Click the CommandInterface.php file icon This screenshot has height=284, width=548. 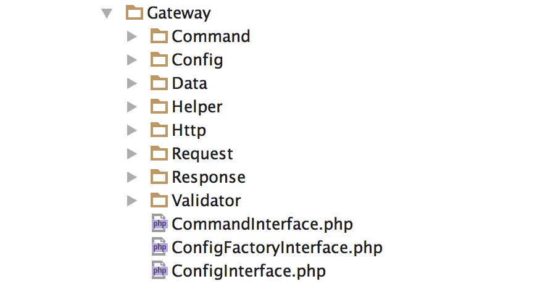159,223
